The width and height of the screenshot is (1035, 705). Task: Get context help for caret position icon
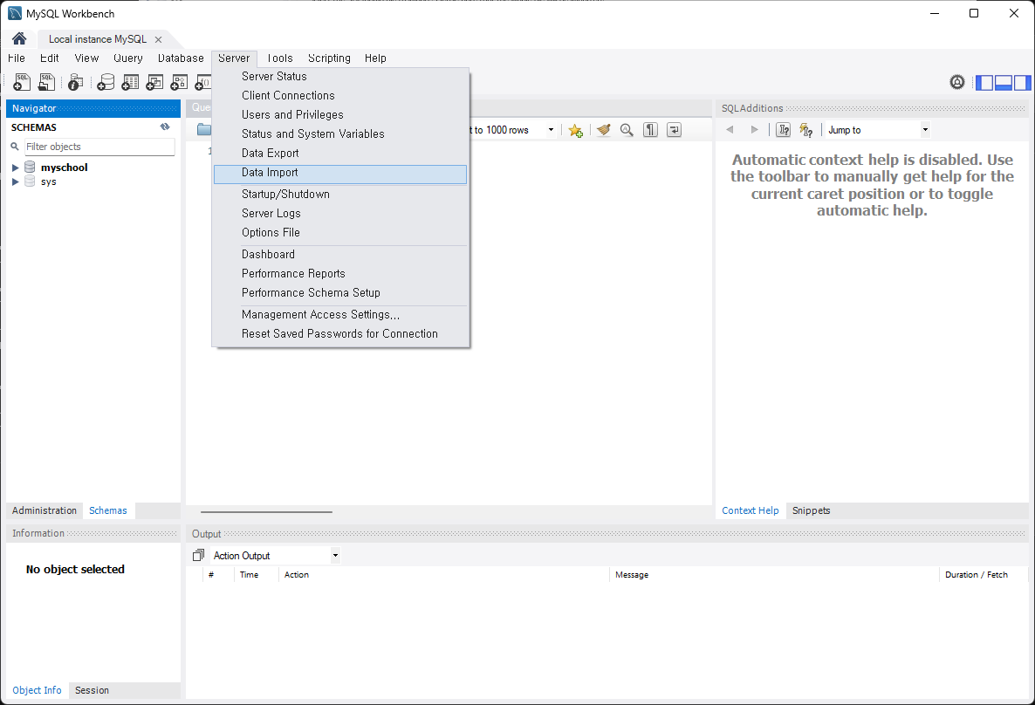pos(784,130)
